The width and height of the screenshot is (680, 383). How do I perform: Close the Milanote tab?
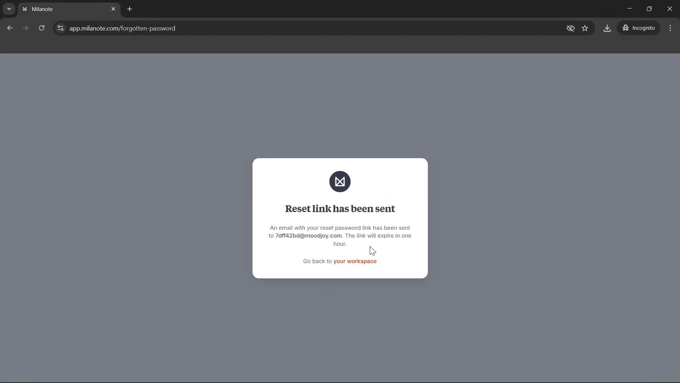(x=113, y=9)
